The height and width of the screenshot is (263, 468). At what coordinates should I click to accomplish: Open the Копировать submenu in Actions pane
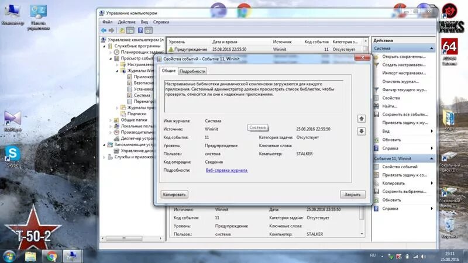[404, 184]
